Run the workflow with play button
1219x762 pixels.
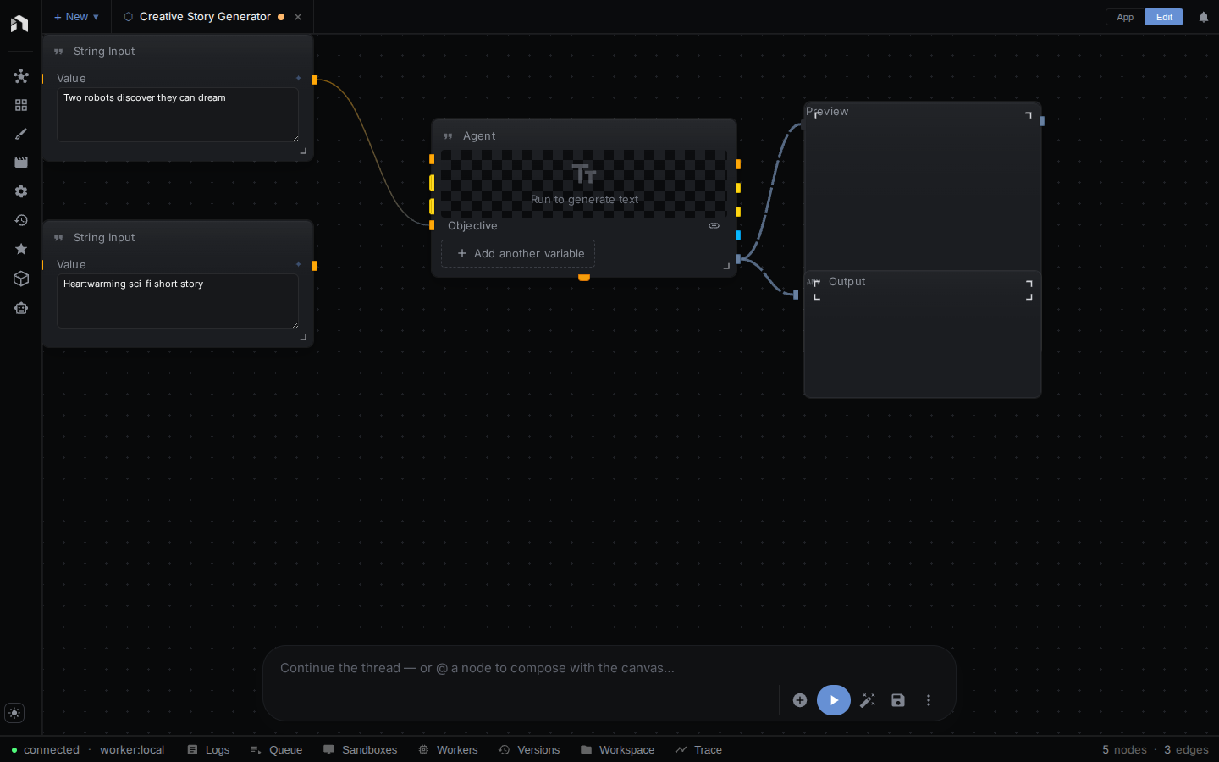point(834,700)
